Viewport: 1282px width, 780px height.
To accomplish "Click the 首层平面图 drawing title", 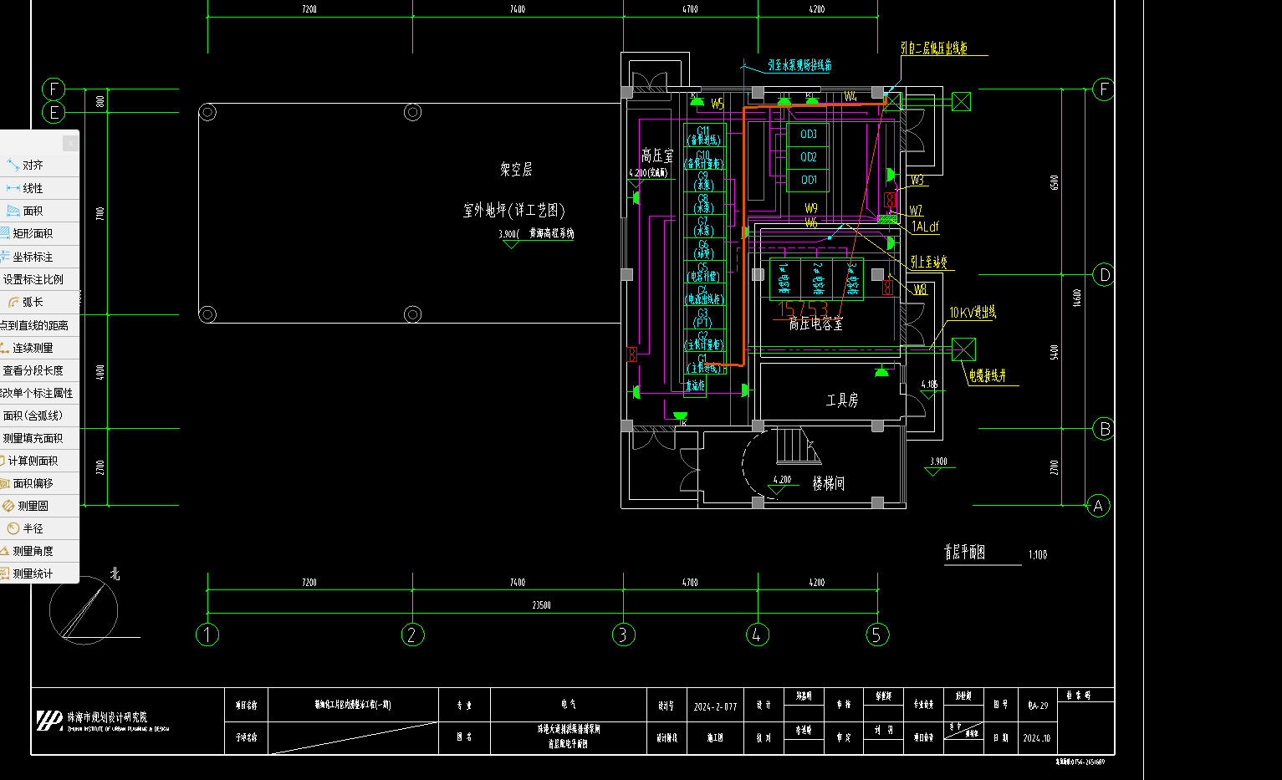I will (965, 552).
